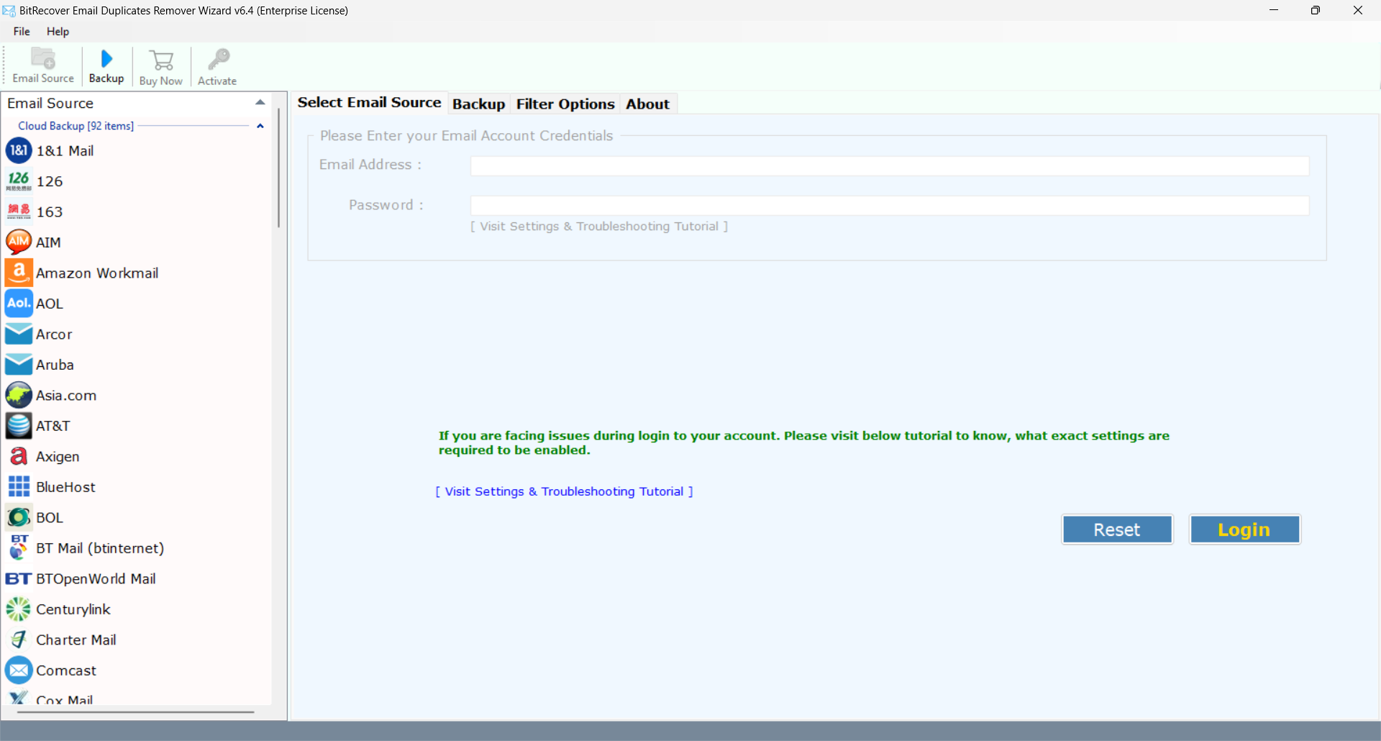Image resolution: width=1381 pixels, height=741 pixels.
Task: Select the Centurylink icon
Action: (19, 609)
